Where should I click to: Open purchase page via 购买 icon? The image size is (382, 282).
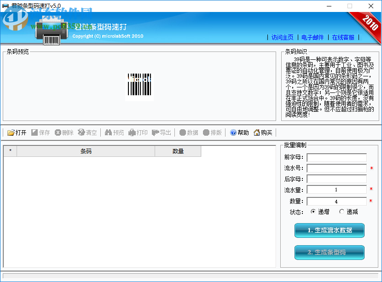[x=263, y=133]
